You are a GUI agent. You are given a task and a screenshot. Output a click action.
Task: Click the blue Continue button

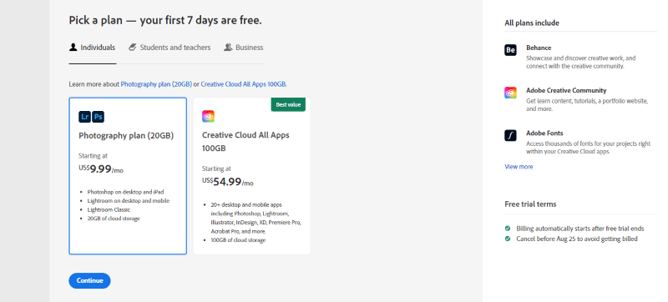tap(89, 281)
